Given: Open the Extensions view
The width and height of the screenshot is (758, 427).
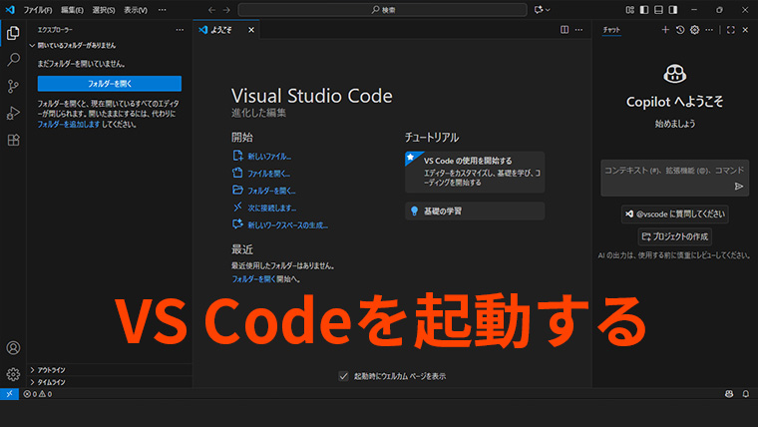Looking at the screenshot, I should 13,140.
